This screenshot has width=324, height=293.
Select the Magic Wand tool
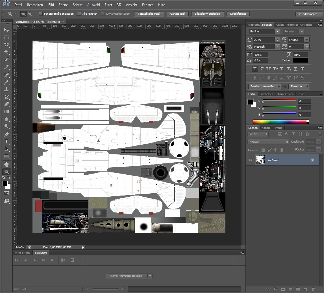click(6, 52)
